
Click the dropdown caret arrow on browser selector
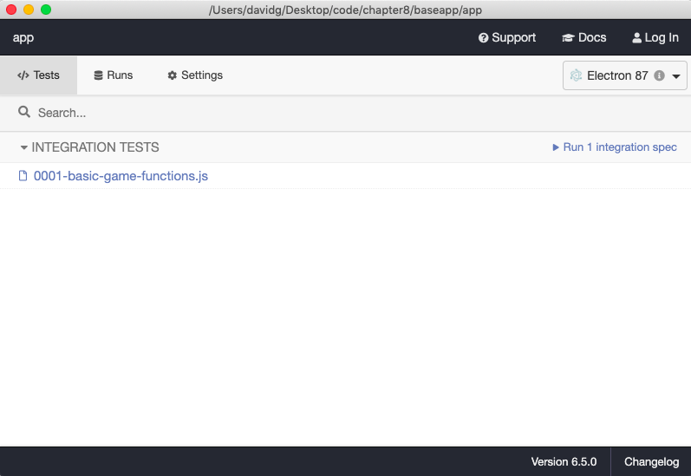[x=676, y=76]
